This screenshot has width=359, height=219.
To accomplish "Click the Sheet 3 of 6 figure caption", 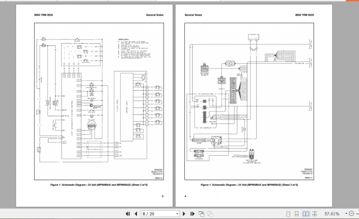I will click(x=249, y=185).
